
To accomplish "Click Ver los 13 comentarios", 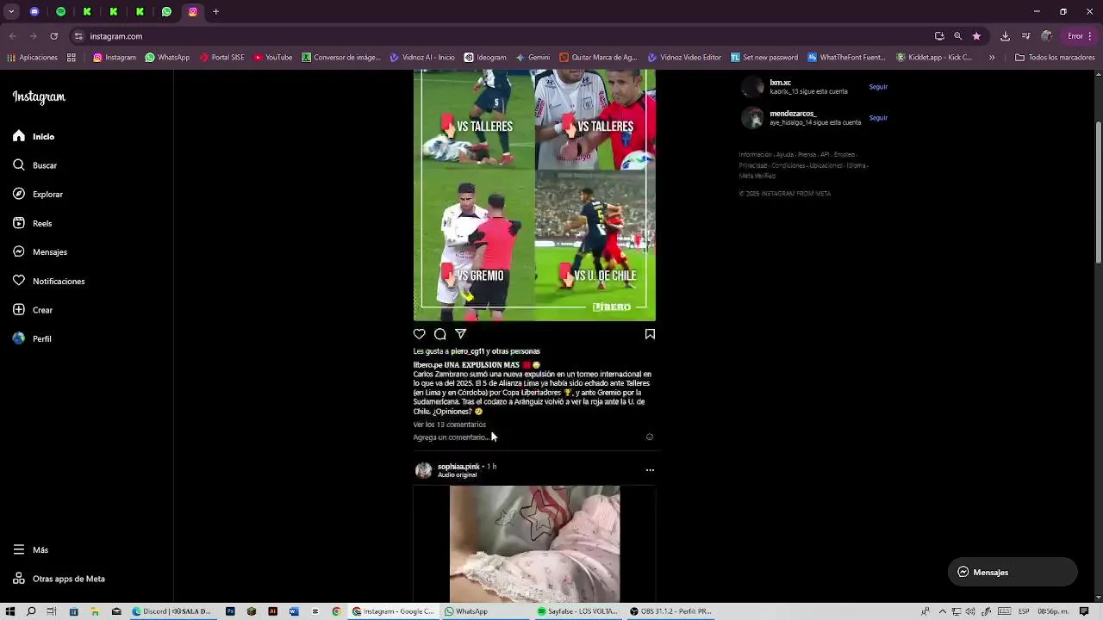I will point(449,425).
